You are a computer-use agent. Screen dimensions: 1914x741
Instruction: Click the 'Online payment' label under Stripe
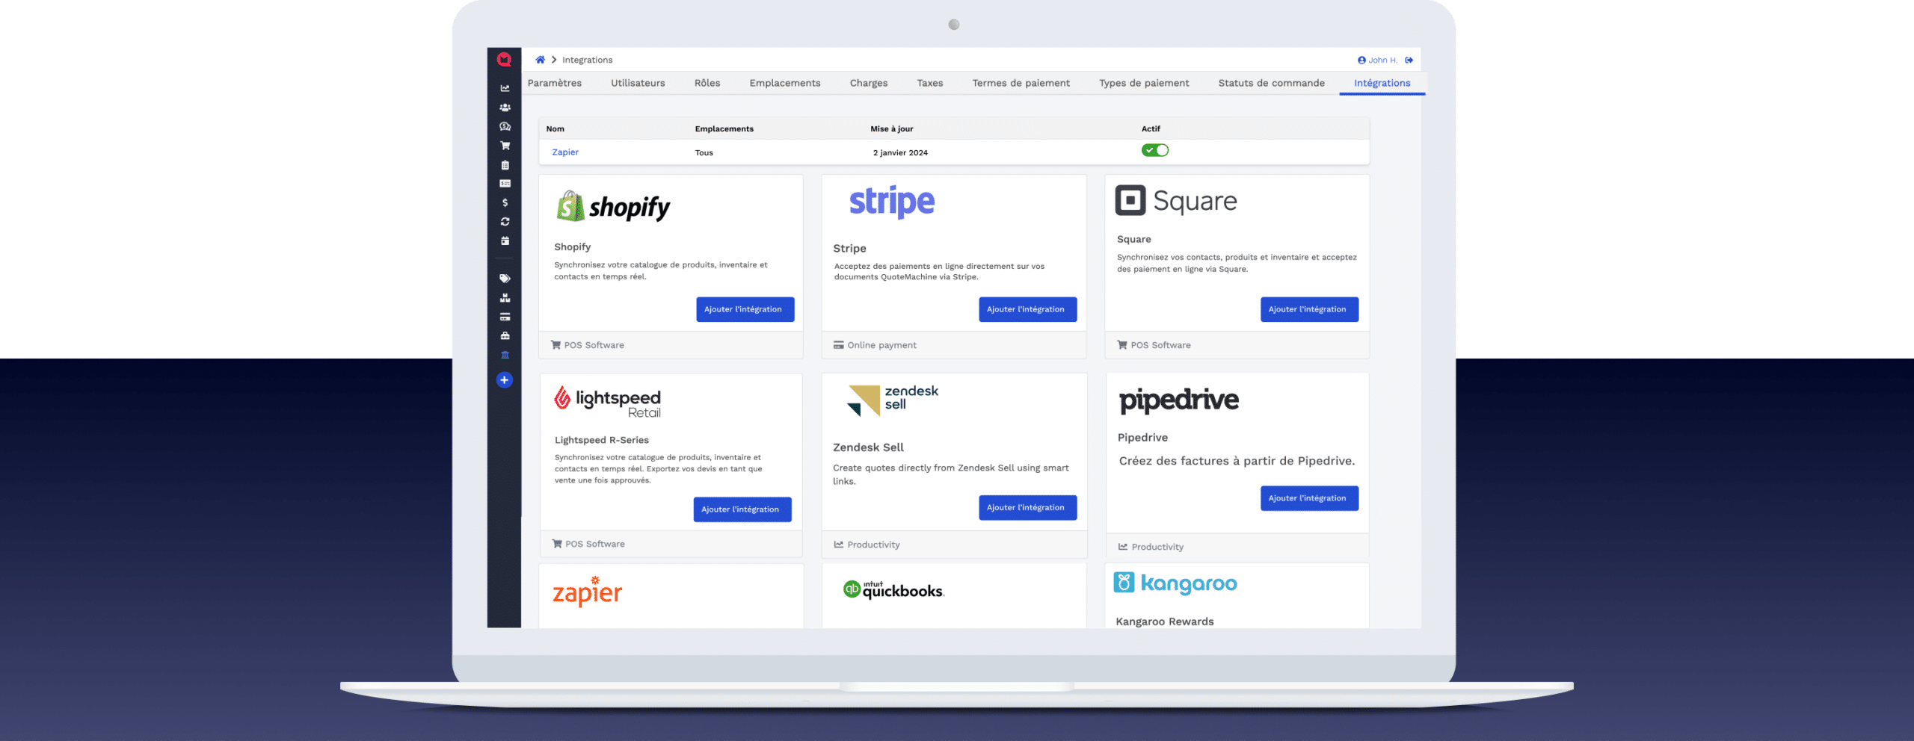pyautogui.click(x=881, y=345)
